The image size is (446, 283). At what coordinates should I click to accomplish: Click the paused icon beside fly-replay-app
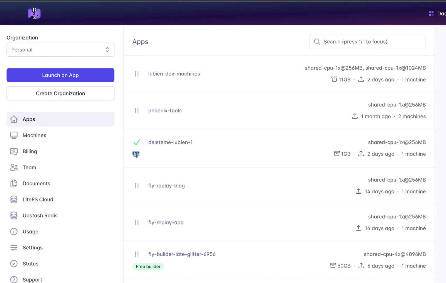point(137,222)
